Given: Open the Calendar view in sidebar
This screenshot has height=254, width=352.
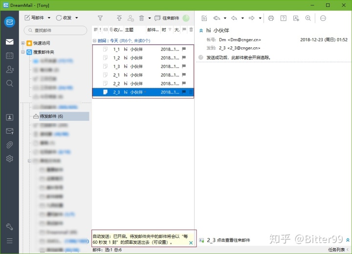Looking at the screenshot, I should pyautogui.click(x=9, y=56).
